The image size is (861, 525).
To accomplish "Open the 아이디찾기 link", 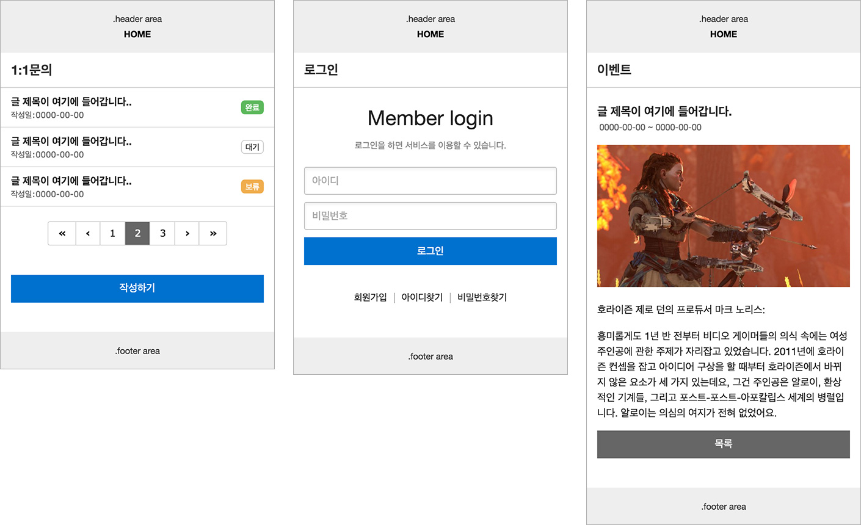I will tap(422, 297).
